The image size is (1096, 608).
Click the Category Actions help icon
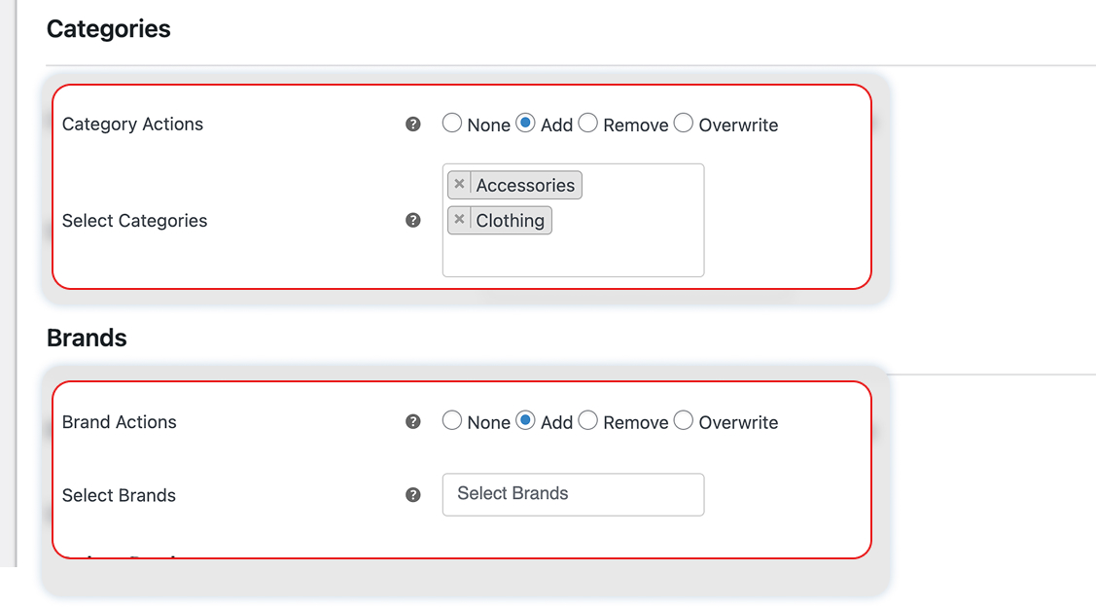pos(413,125)
